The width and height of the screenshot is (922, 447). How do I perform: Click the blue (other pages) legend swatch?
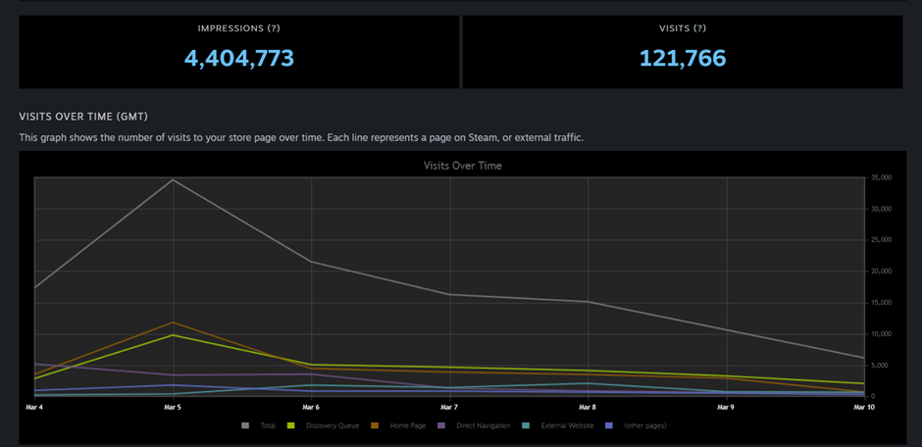[x=610, y=425]
